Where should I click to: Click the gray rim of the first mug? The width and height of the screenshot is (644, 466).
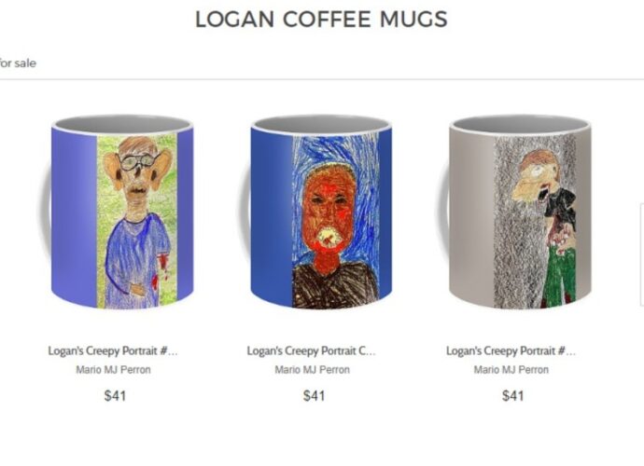coord(122,123)
